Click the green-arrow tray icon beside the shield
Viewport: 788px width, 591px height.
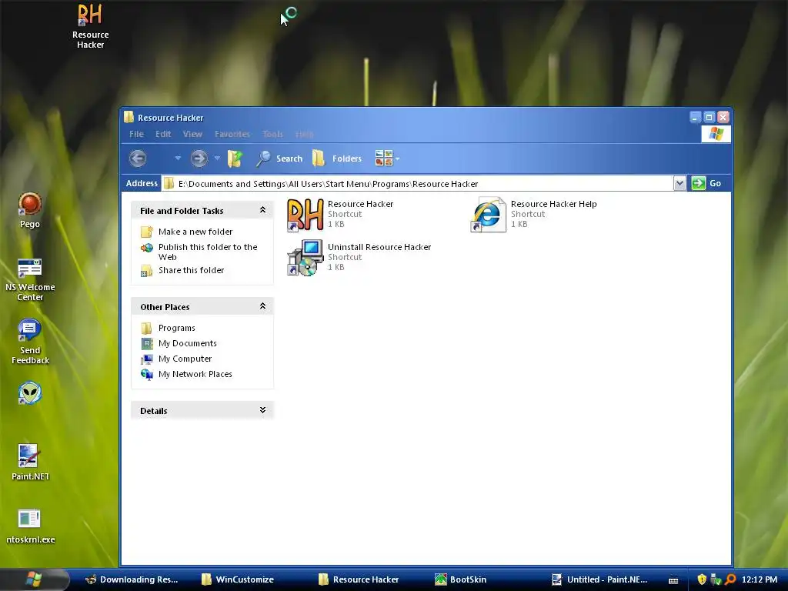coord(716,579)
